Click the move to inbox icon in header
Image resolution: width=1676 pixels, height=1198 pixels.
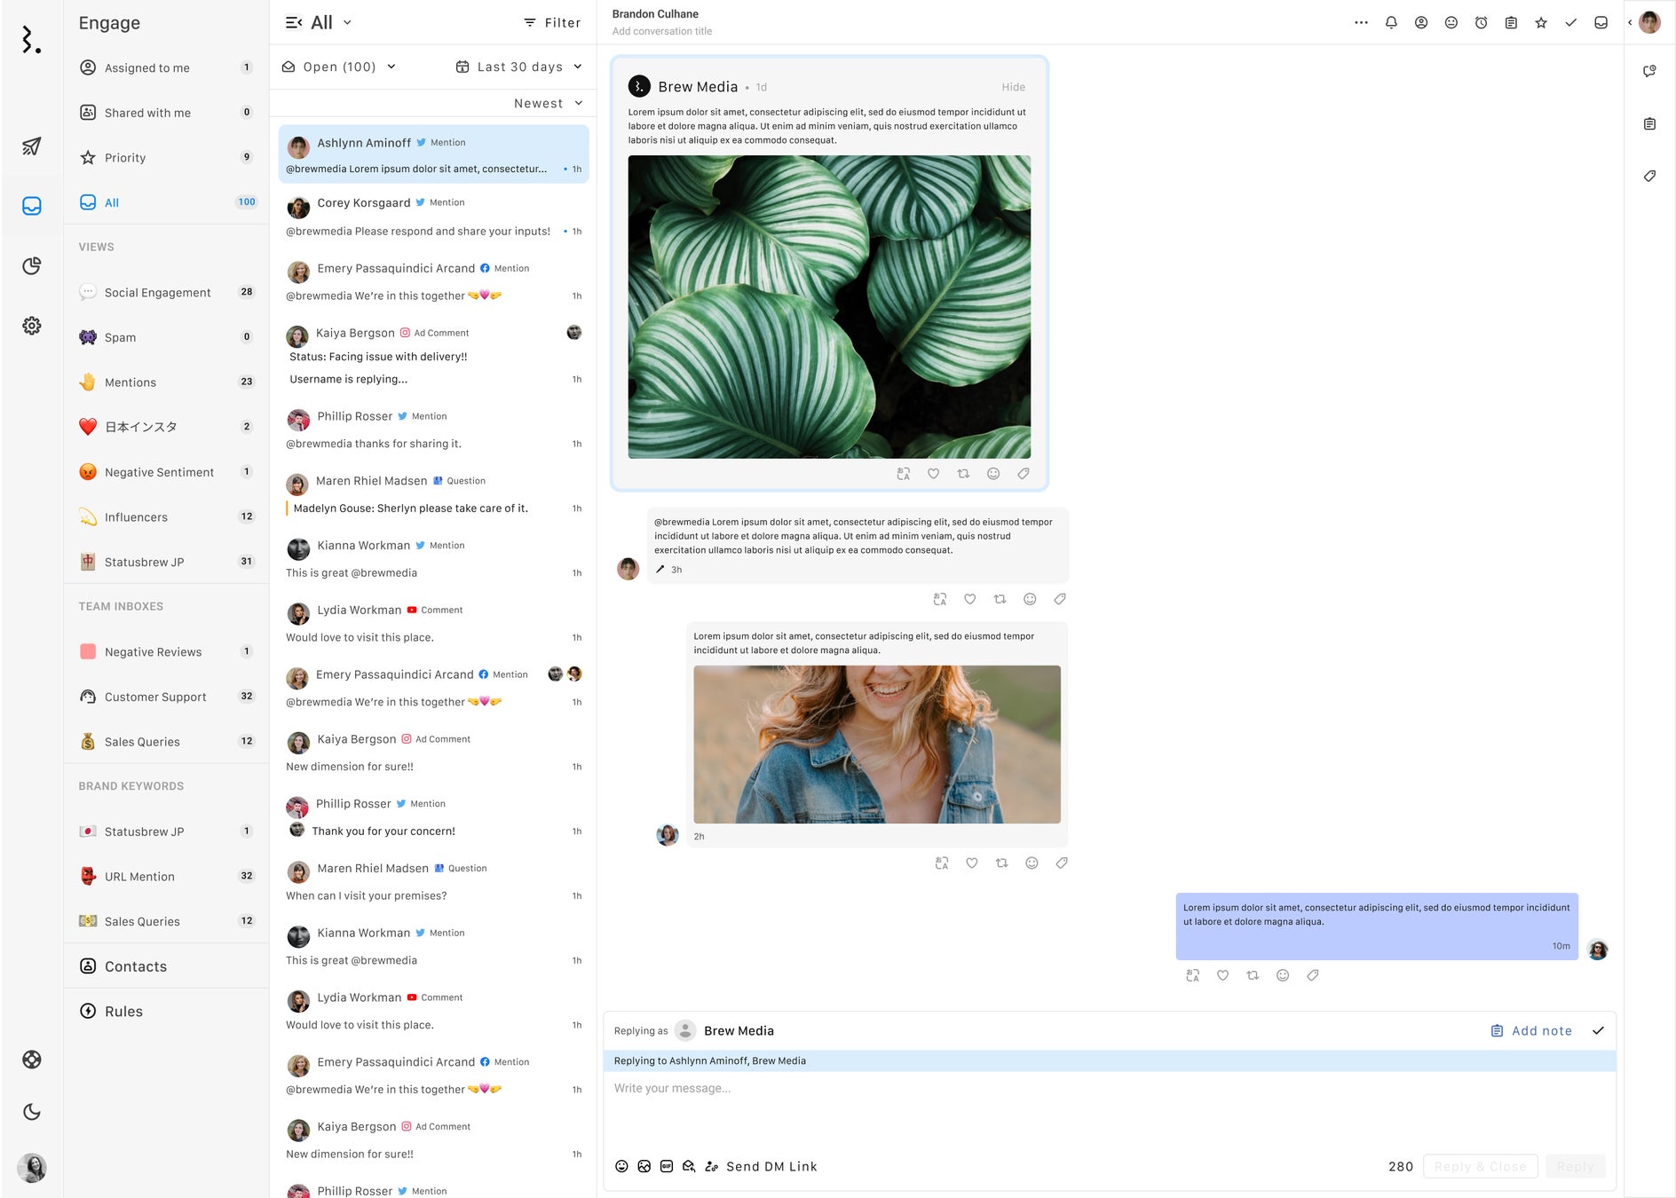(1601, 23)
